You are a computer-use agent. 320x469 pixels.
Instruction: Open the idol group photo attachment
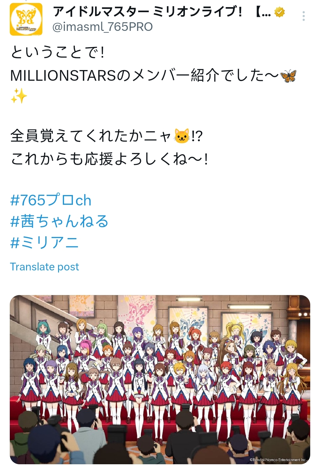pyautogui.click(x=160, y=379)
